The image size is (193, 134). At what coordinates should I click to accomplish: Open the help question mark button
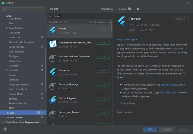[5, 129]
